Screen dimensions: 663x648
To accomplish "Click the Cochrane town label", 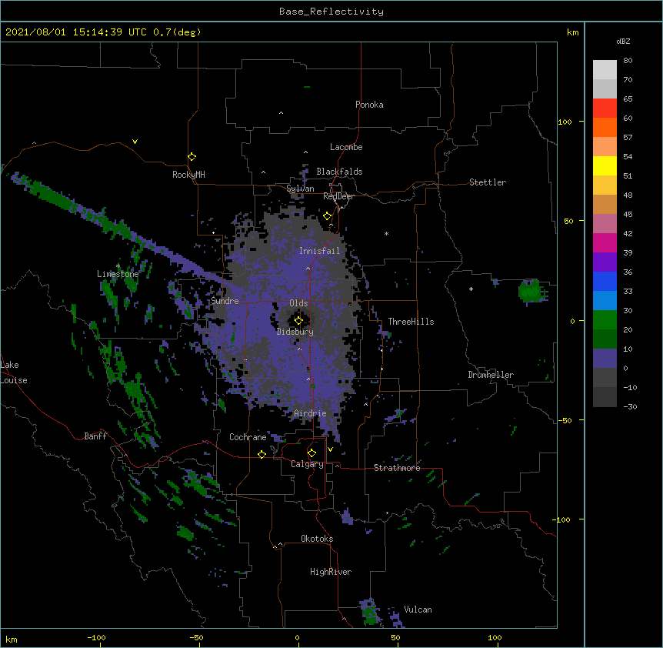I will (248, 437).
